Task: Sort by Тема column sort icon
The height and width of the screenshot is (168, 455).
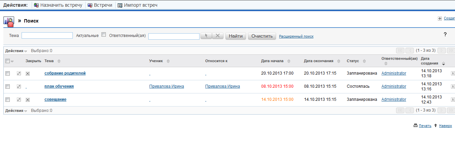Action: click(59, 61)
